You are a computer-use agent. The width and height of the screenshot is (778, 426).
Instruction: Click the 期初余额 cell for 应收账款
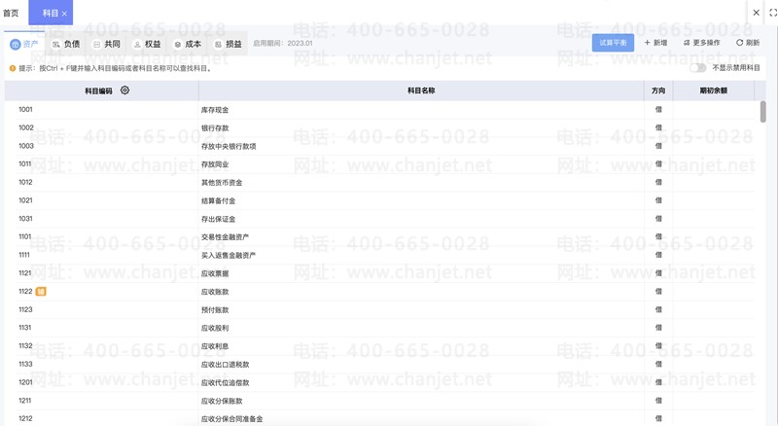[714, 292]
